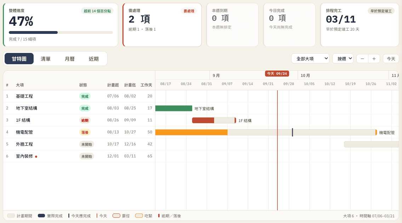Screen dimensions: 402x223
Task: Zoom in timeline with plus button
Action: 374,59
